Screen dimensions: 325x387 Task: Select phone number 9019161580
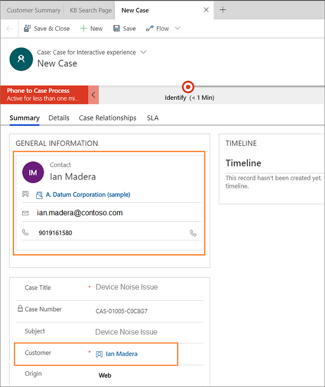pyautogui.click(x=55, y=233)
